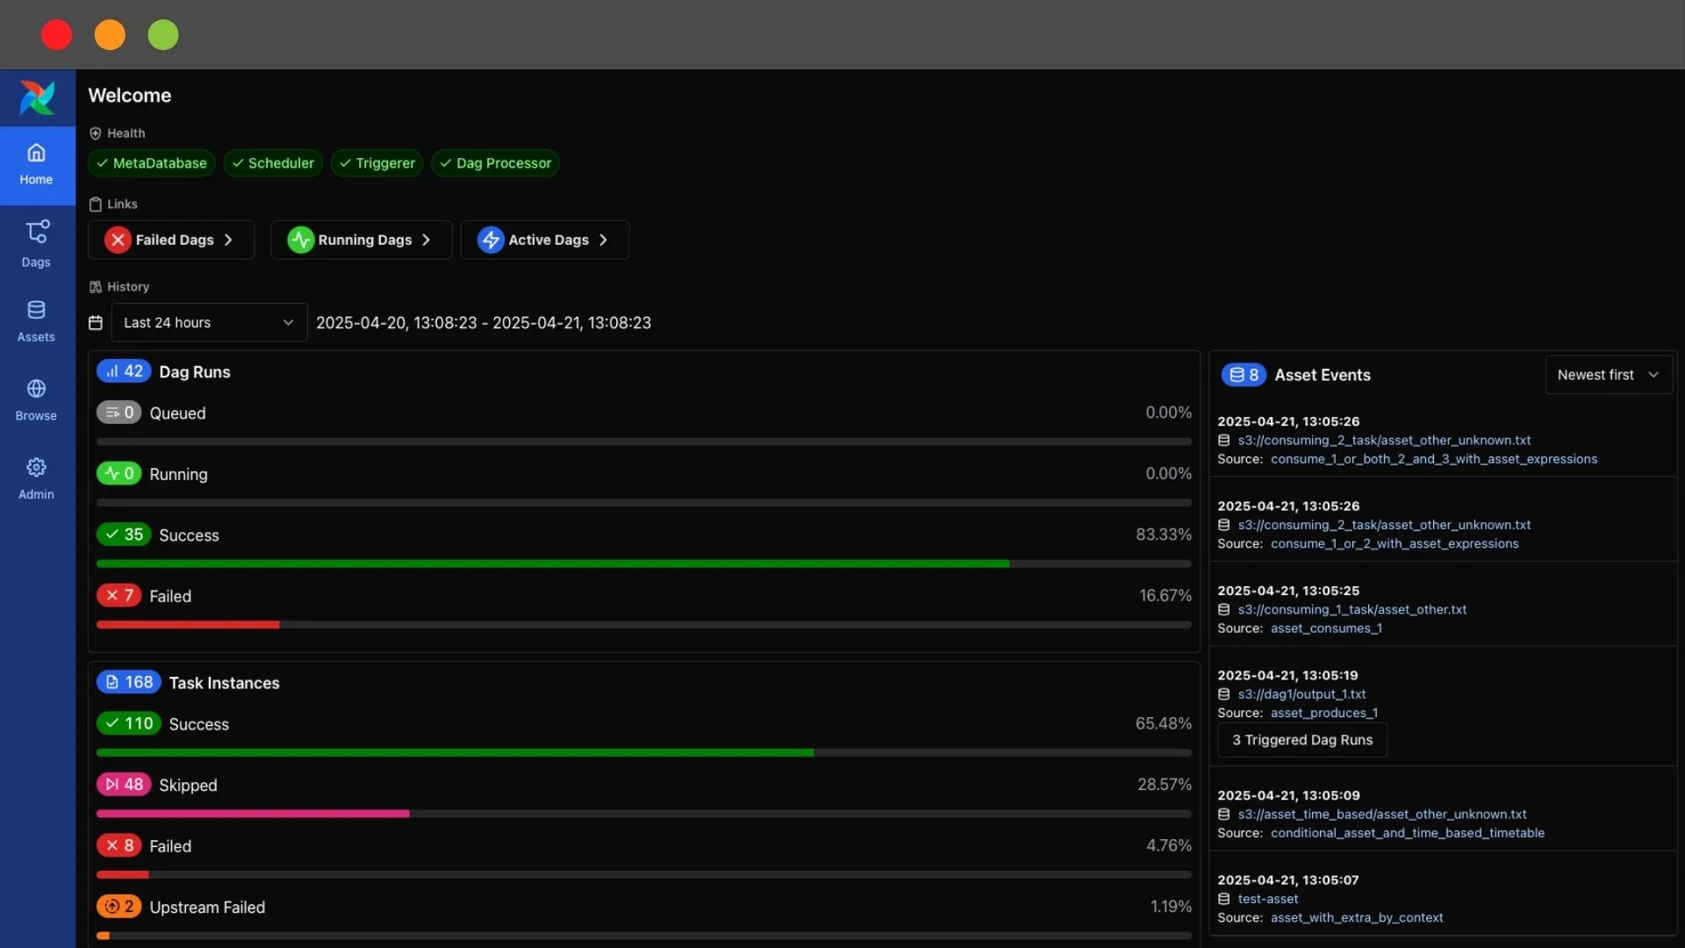This screenshot has height=948, width=1685.
Task: Click the calendar icon beside time range
Action: pyautogui.click(x=96, y=323)
